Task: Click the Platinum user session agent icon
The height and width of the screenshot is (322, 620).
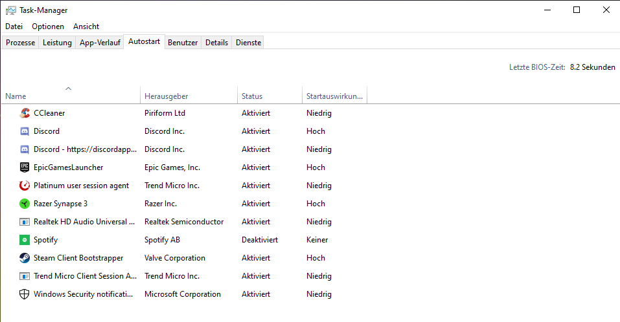Action: tap(25, 186)
